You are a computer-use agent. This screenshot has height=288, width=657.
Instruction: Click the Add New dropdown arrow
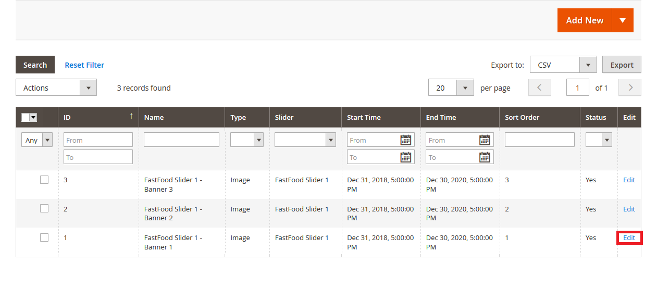tap(623, 20)
